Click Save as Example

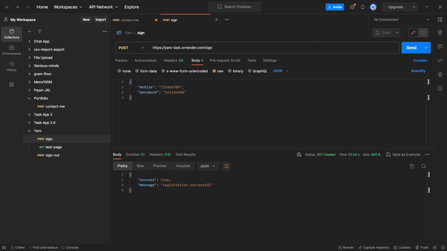[x=403, y=155]
